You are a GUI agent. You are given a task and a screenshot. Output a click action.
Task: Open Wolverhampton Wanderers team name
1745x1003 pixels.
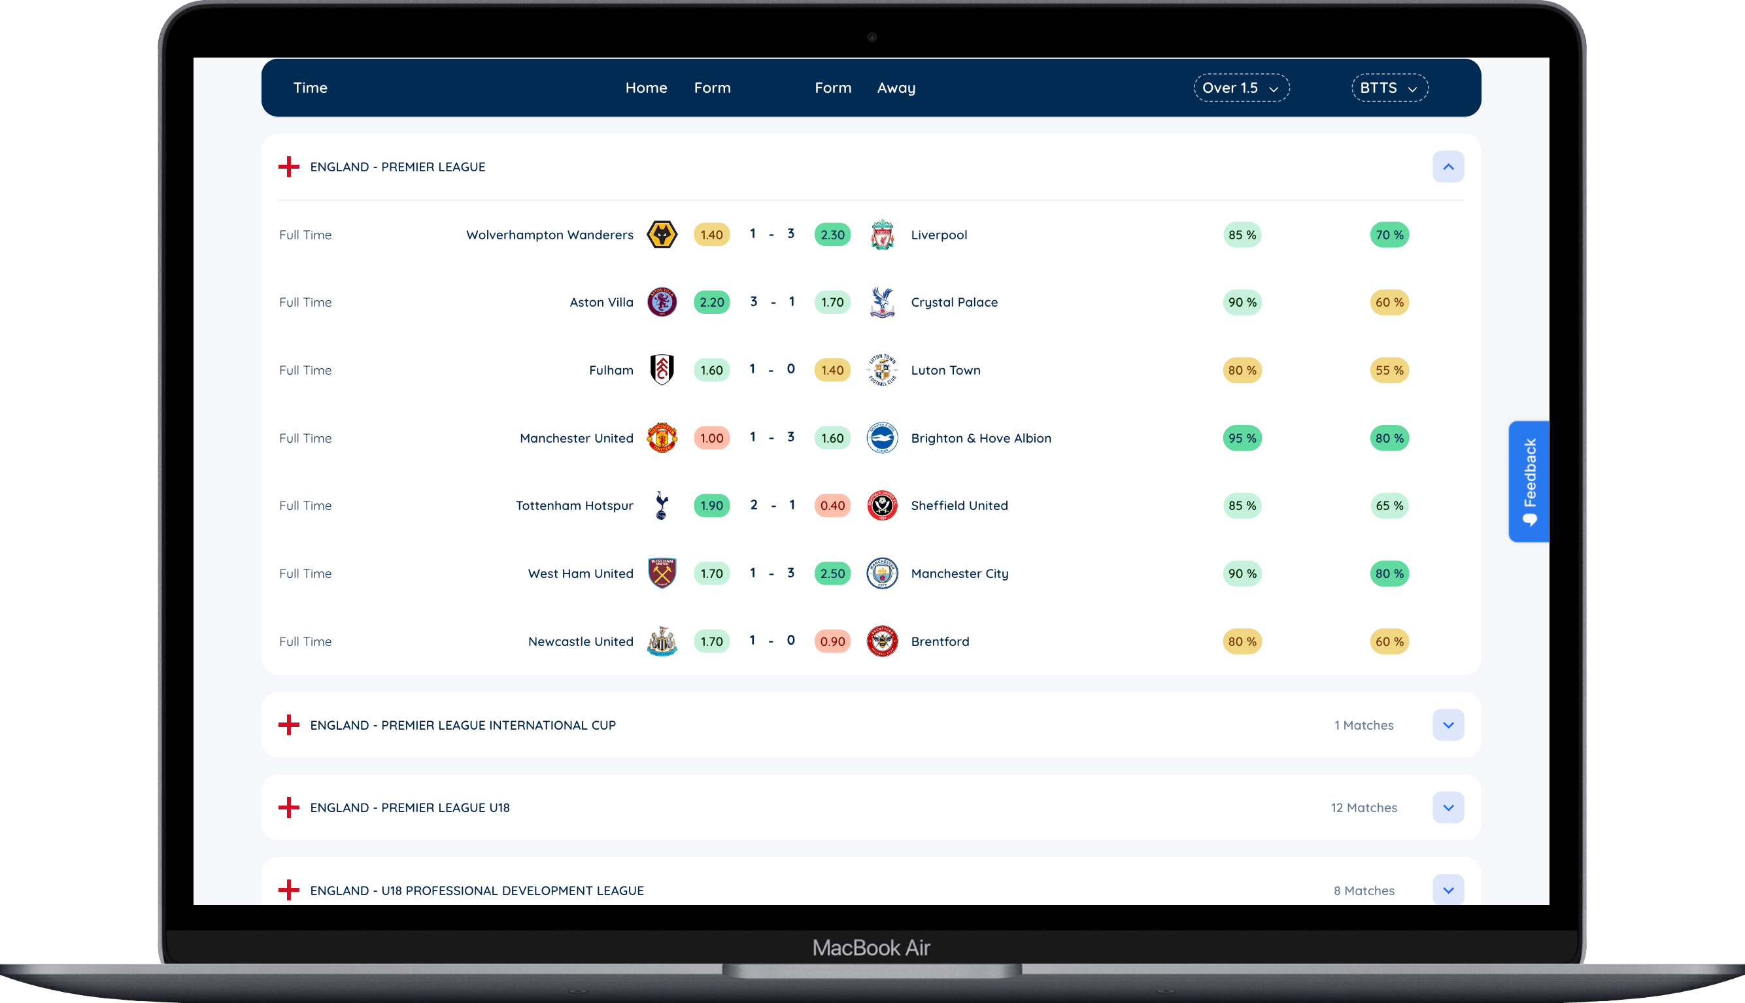tap(550, 235)
